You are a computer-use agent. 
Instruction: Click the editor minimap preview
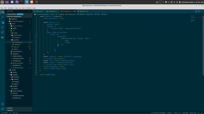pyautogui.click(x=196, y=18)
